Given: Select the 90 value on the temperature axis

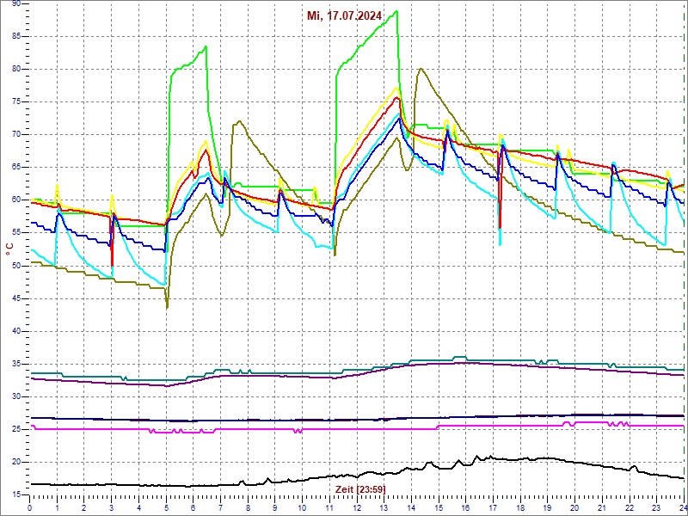Looking at the screenshot, I should 15,3.
